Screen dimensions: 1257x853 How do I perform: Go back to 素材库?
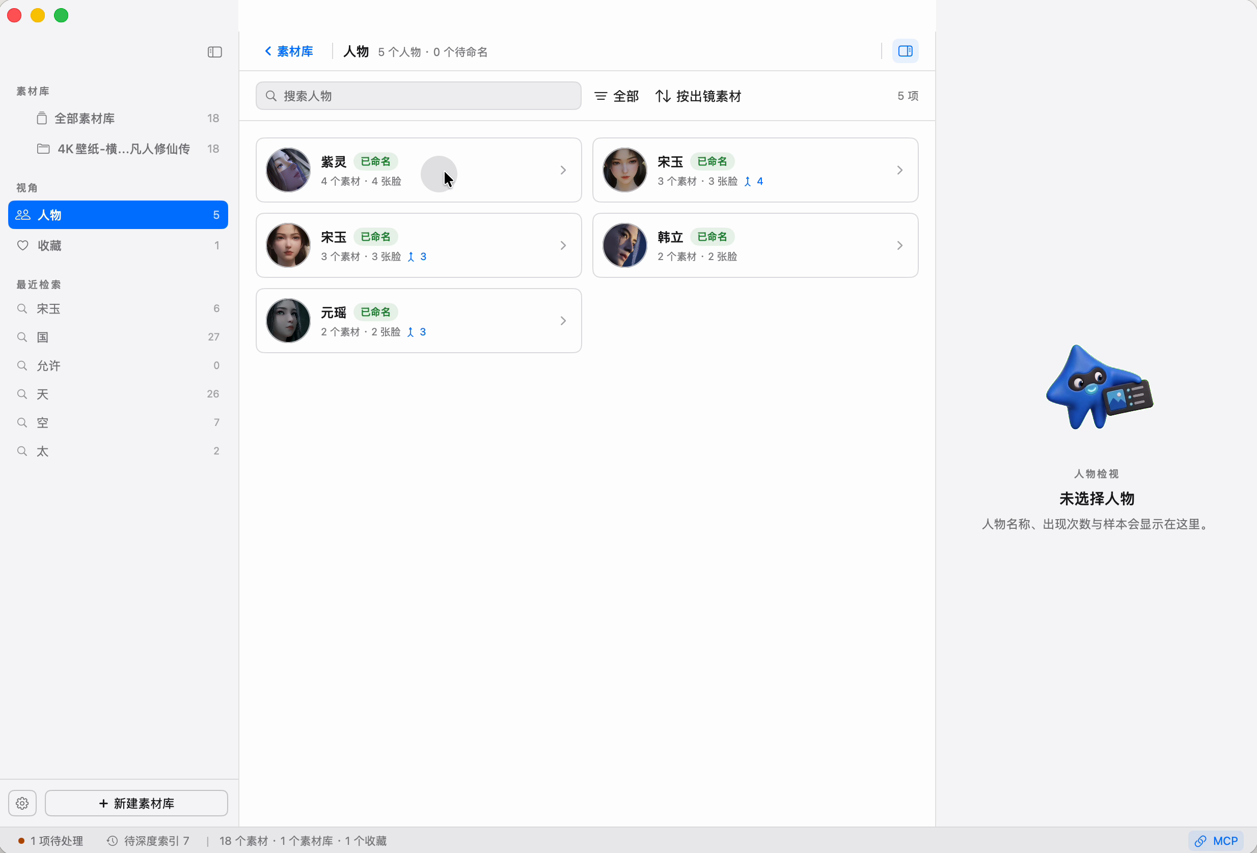click(x=289, y=51)
